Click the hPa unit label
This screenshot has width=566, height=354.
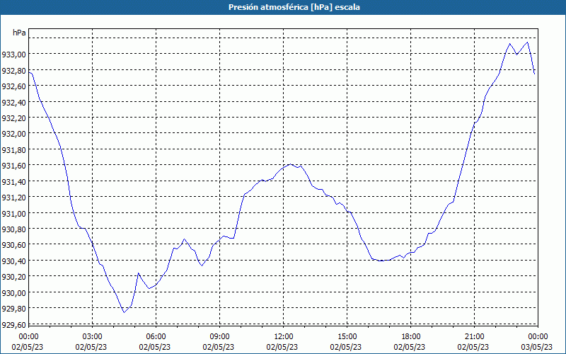[19, 33]
